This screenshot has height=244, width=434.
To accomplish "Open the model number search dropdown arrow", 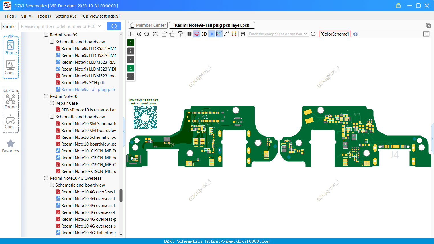I will [x=99, y=26].
